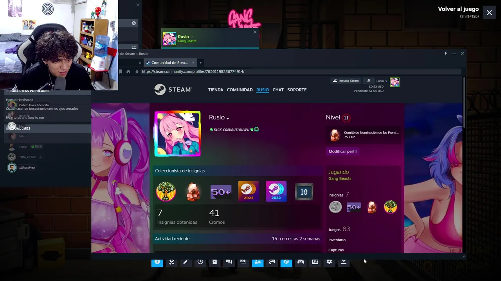Click the Actividad reciente header
Image resolution: width=501 pixels, height=281 pixels.
(172, 238)
